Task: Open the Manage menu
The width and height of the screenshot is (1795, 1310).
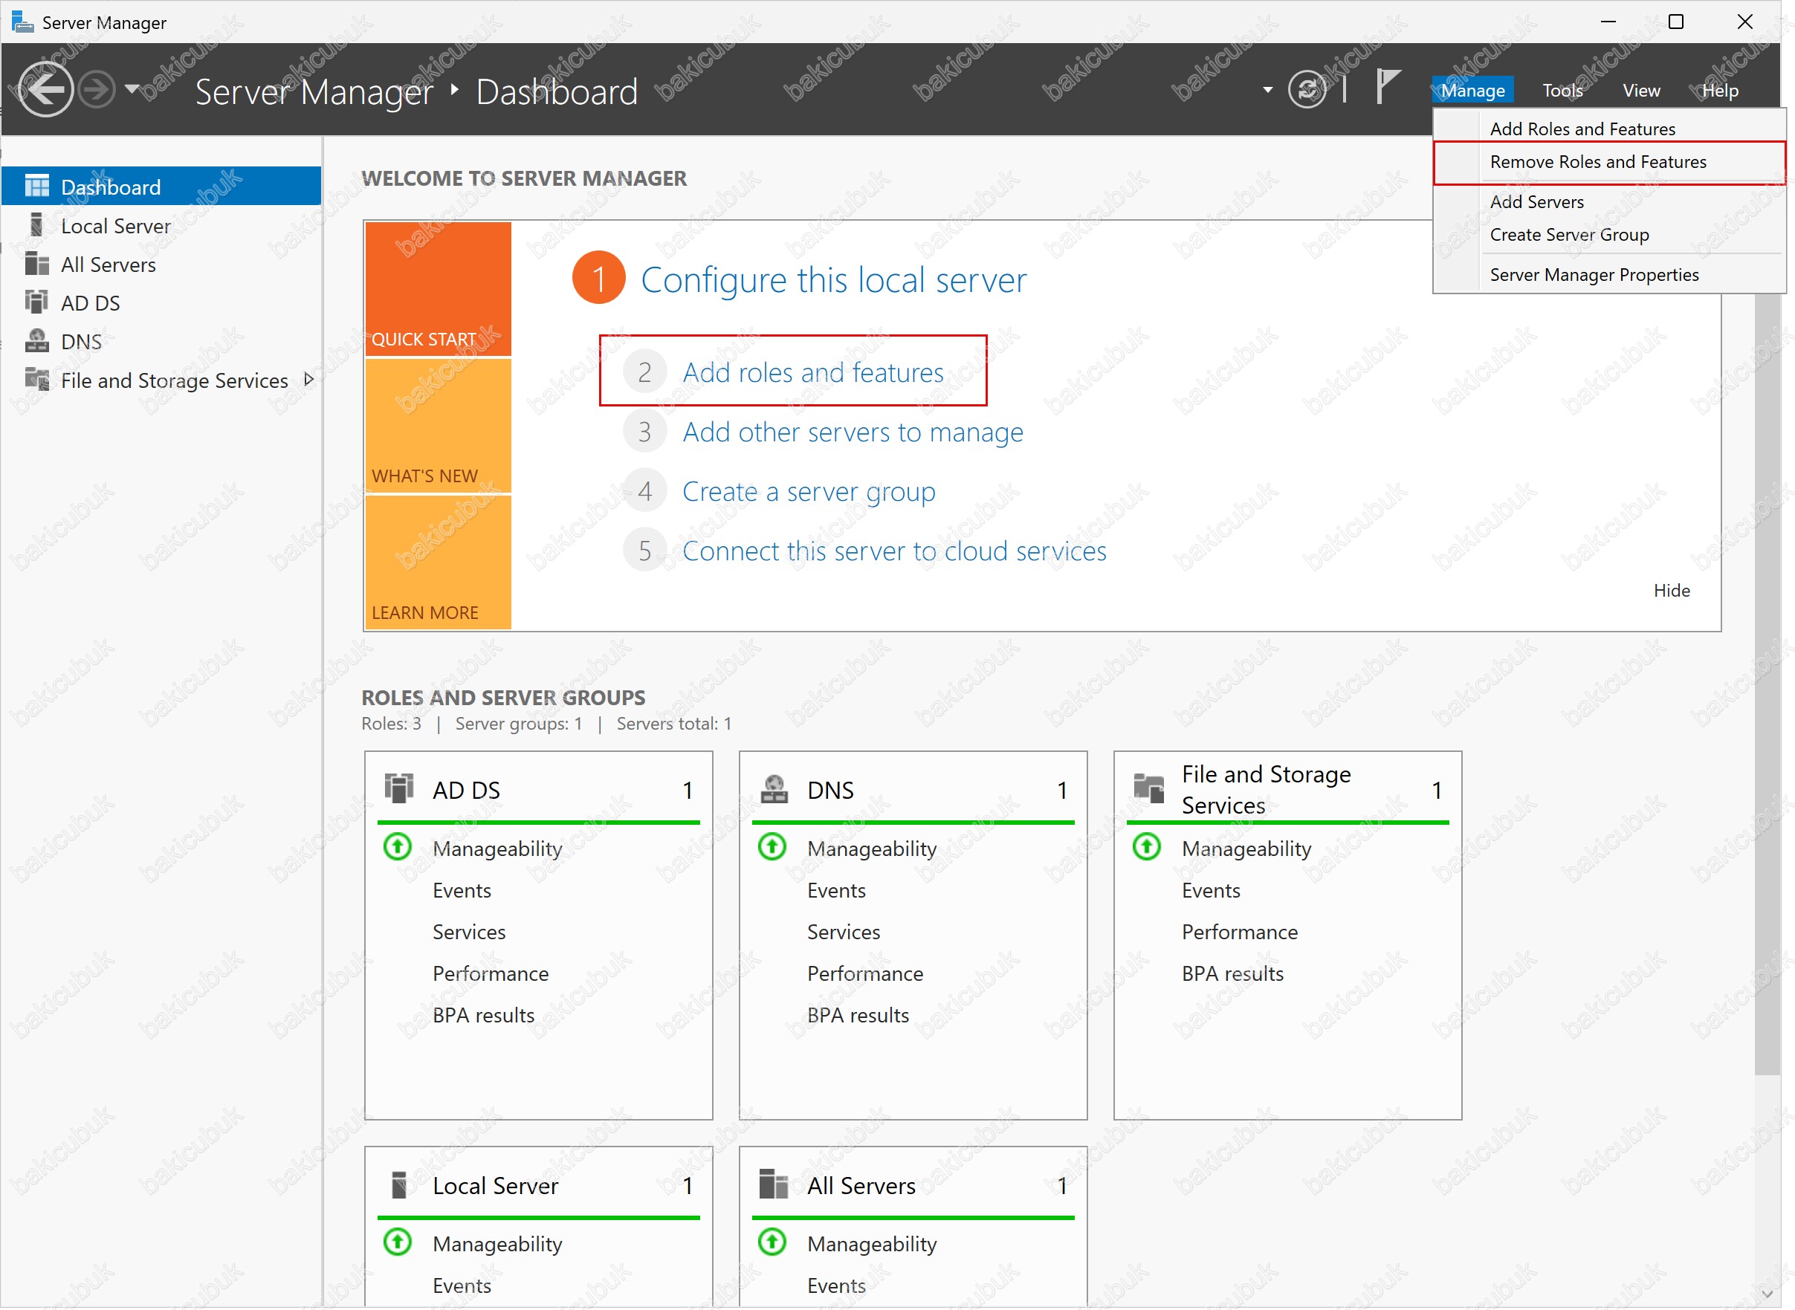Action: click(1472, 91)
